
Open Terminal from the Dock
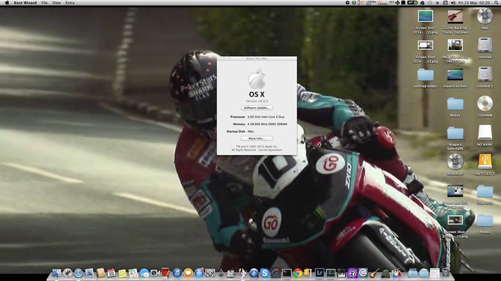287,272
